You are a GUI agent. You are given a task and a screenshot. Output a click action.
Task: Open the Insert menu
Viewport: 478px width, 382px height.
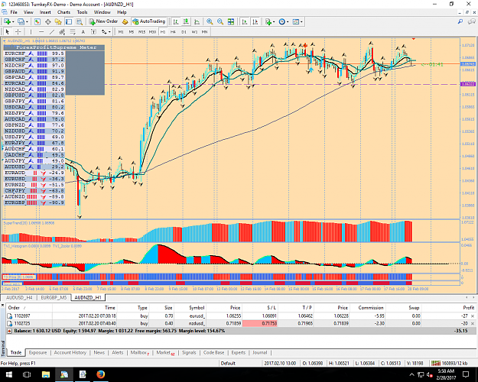click(45, 12)
